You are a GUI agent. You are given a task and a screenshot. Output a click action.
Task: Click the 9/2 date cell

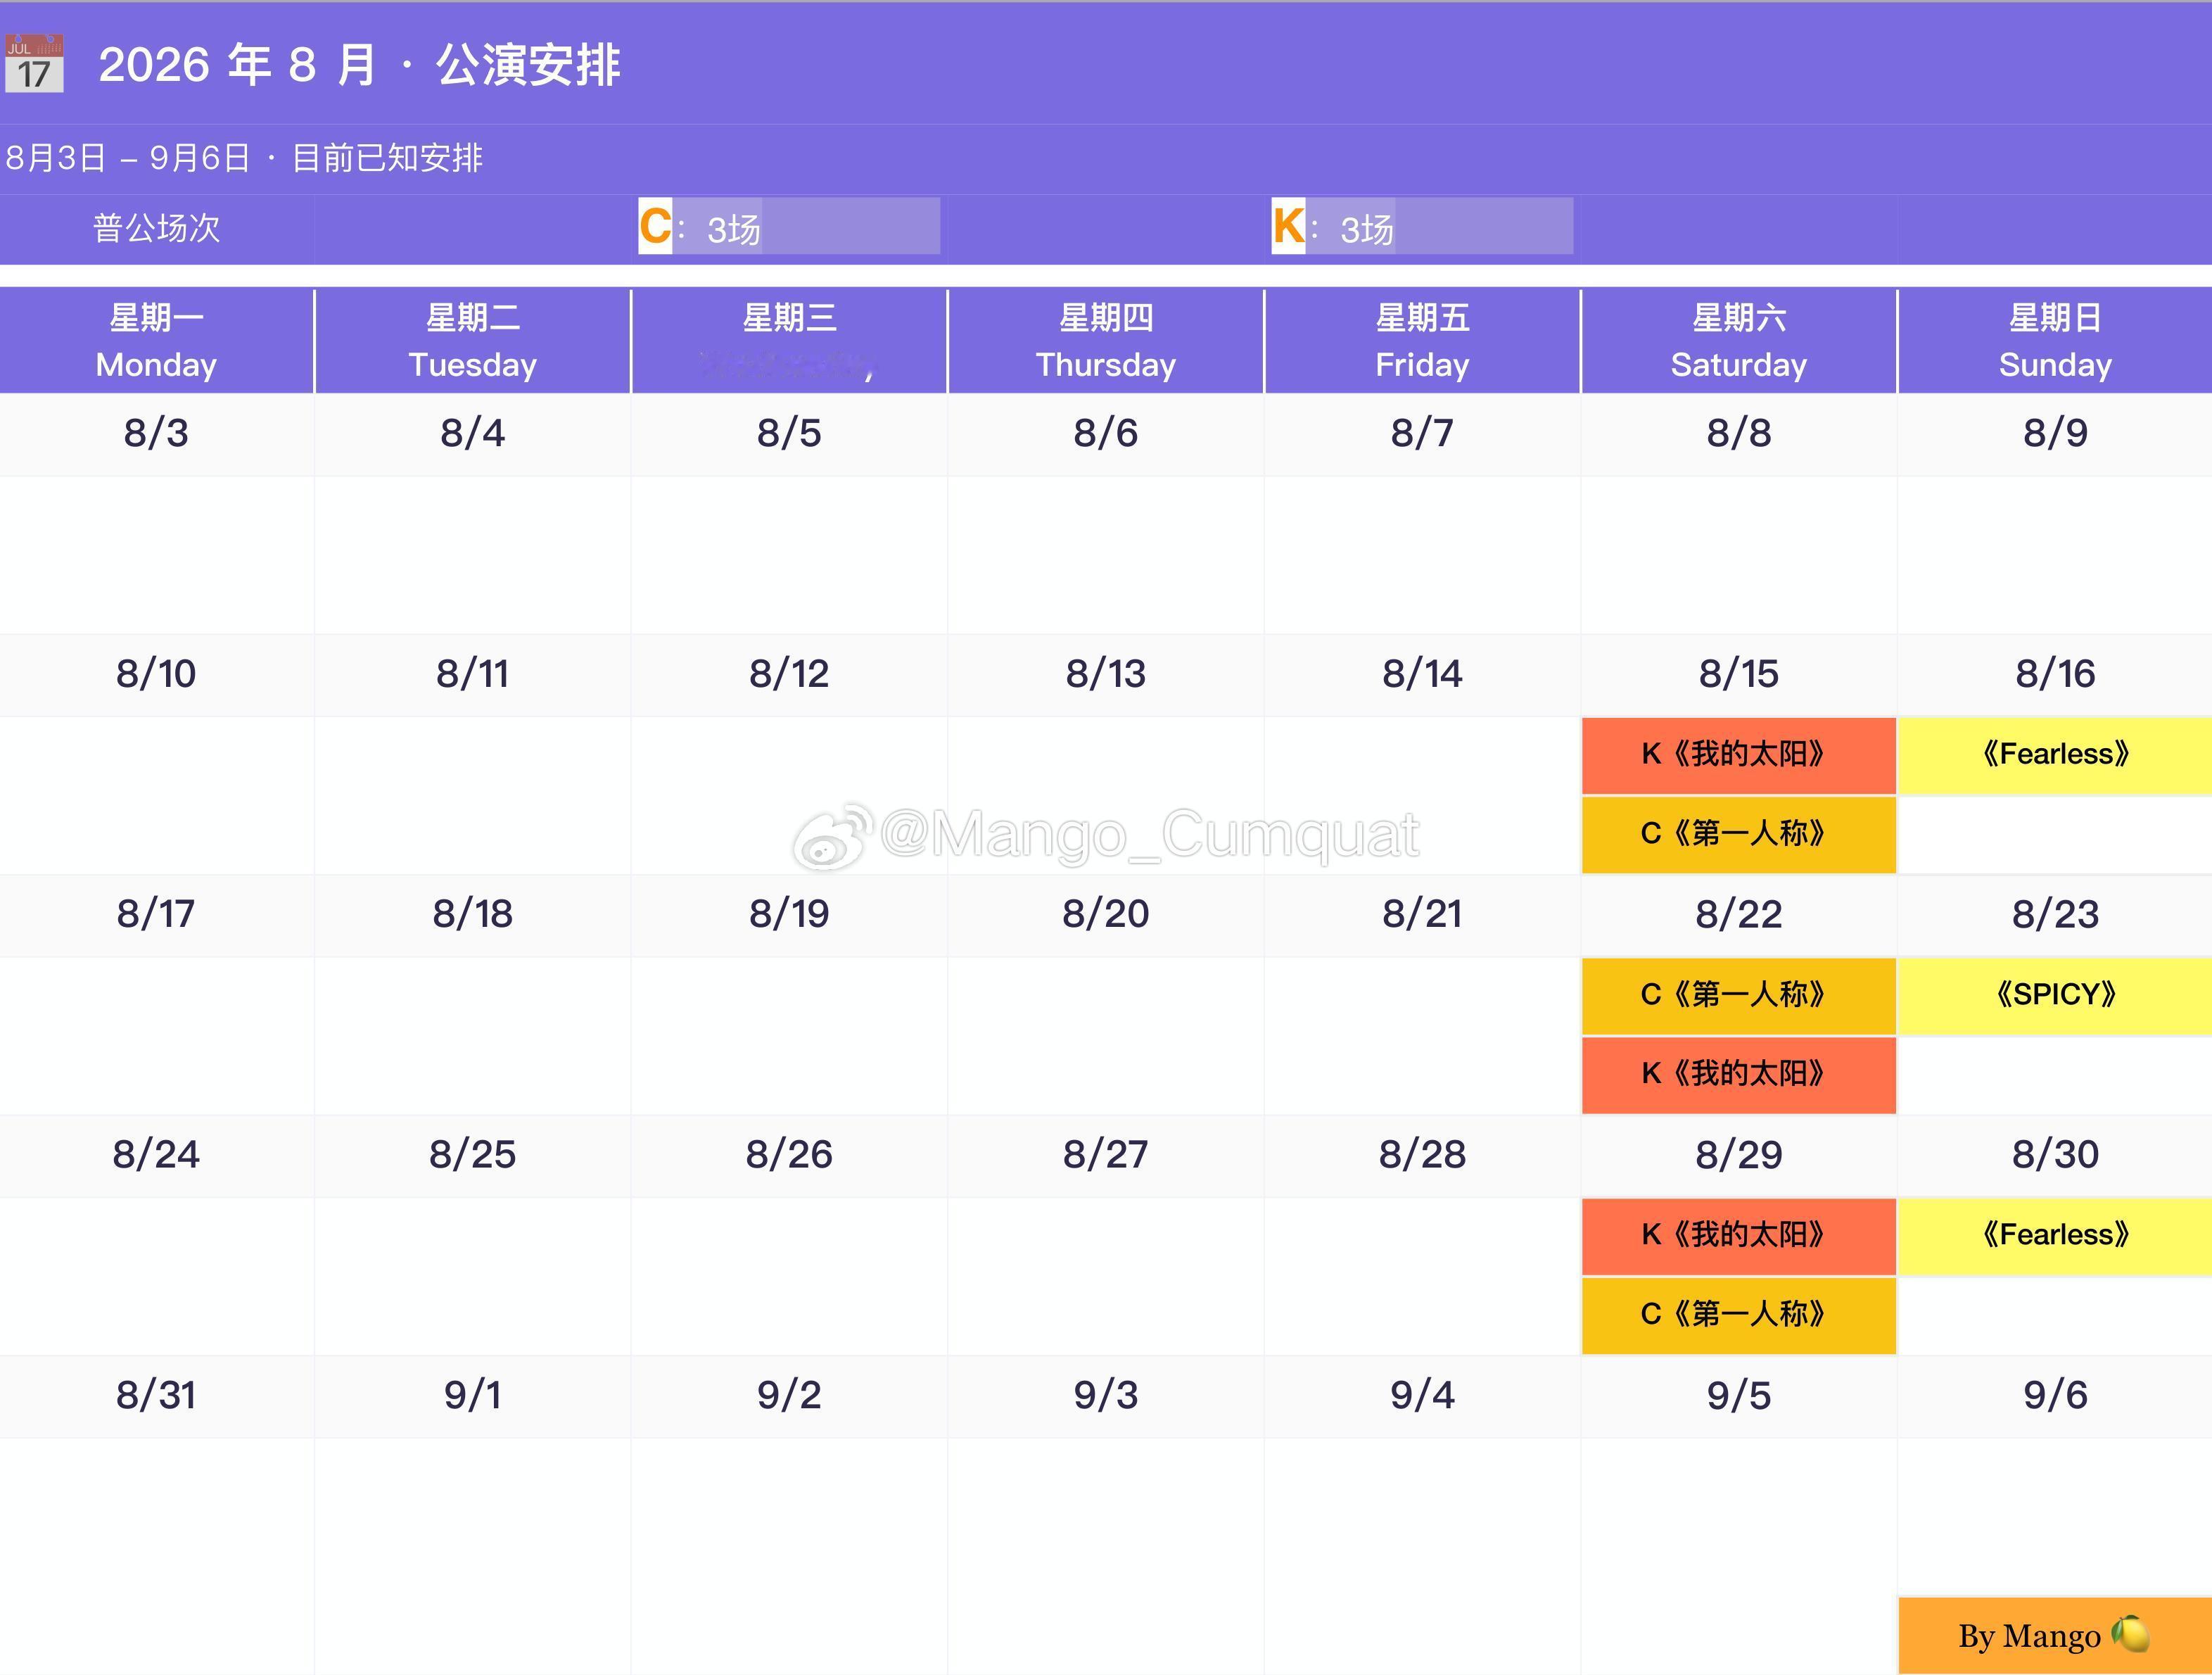pos(789,1396)
